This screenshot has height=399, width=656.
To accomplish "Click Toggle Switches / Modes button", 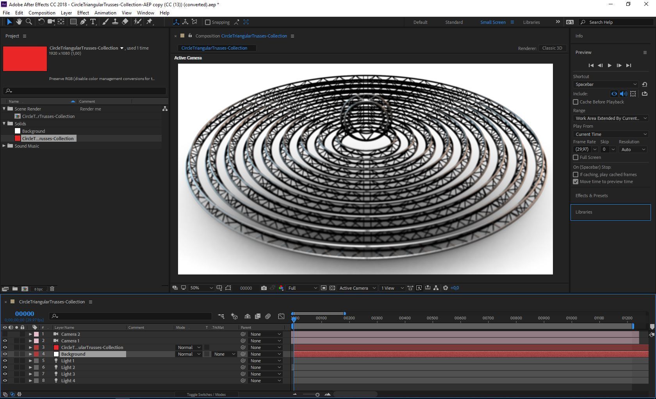I will pyautogui.click(x=206, y=394).
